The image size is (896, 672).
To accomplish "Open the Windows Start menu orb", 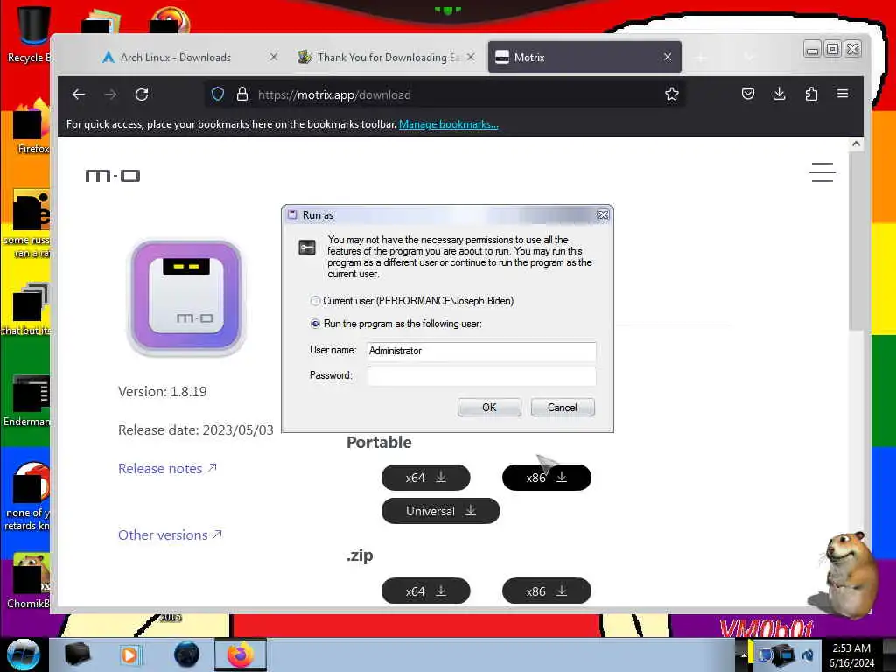I will [x=24, y=654].
